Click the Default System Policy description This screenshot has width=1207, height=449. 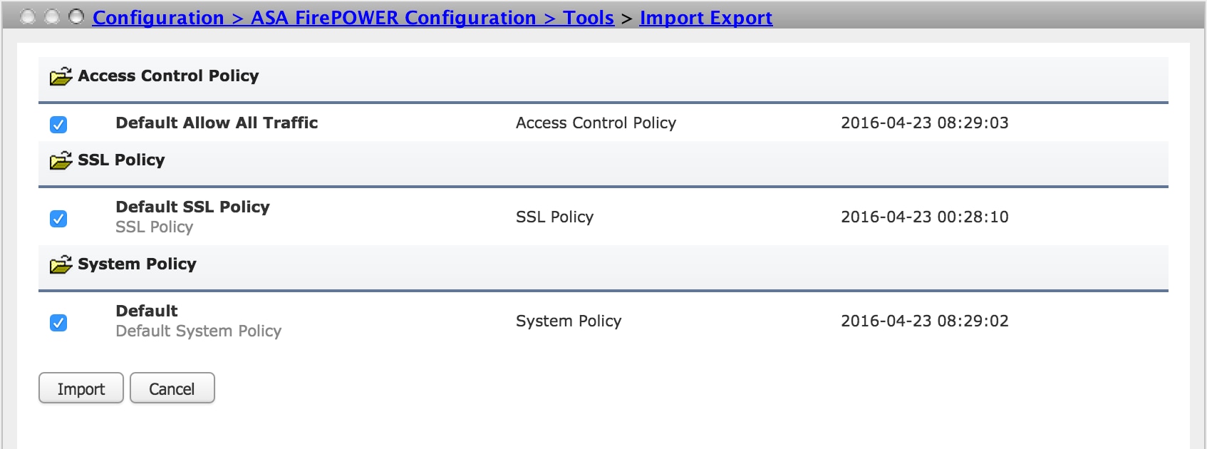pos(199,331)
